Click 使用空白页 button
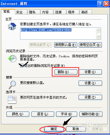 (x=90, y=45)
